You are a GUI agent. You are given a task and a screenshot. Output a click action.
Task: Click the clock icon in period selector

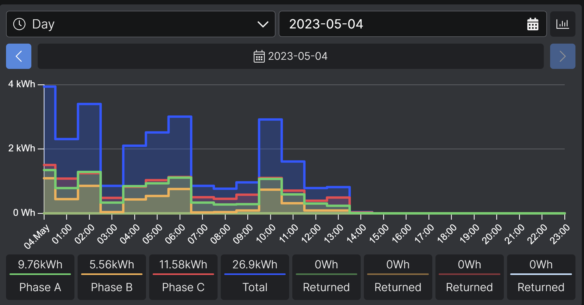pyautogui.click(x=19, y=24)
